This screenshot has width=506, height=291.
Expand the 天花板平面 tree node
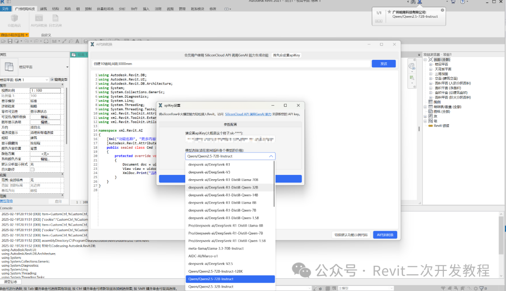click(x=431, y=69)
